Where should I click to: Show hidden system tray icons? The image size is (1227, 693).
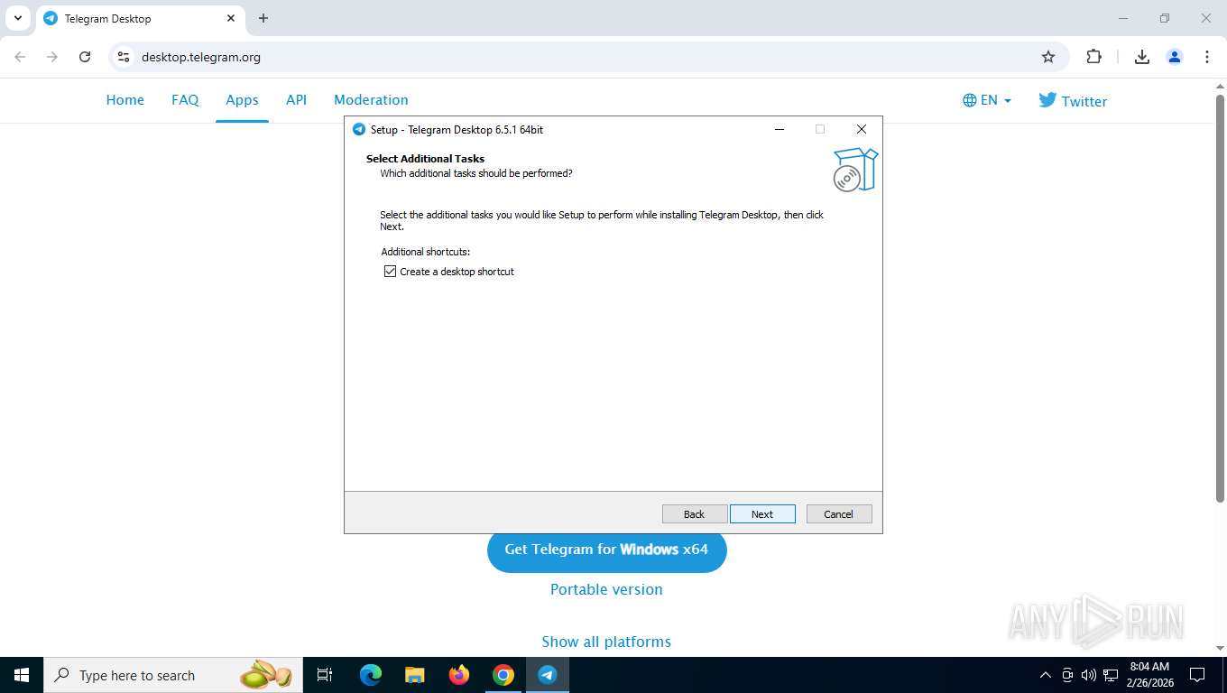[1046, 675]
